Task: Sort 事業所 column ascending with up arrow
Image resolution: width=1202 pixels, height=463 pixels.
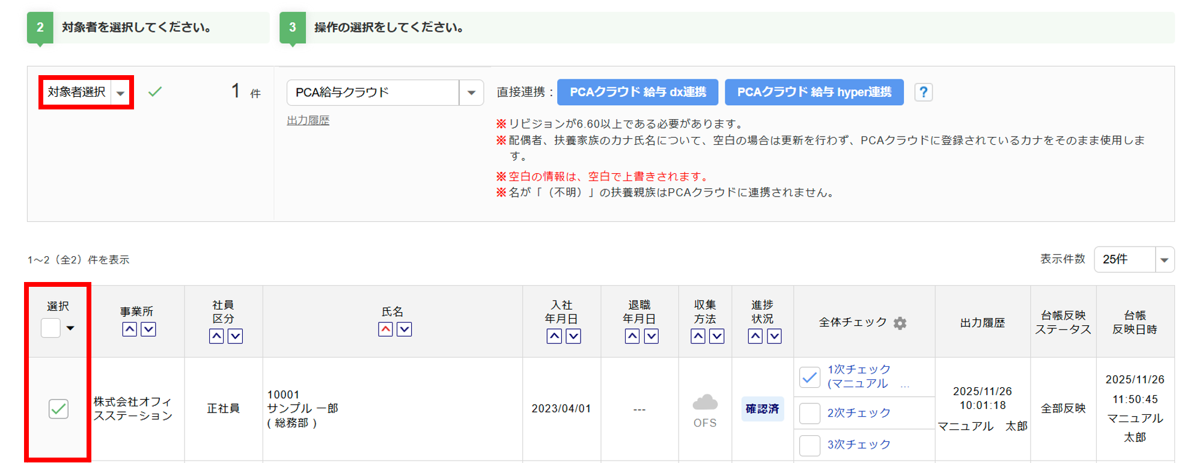Action: [x=129, y=330]
